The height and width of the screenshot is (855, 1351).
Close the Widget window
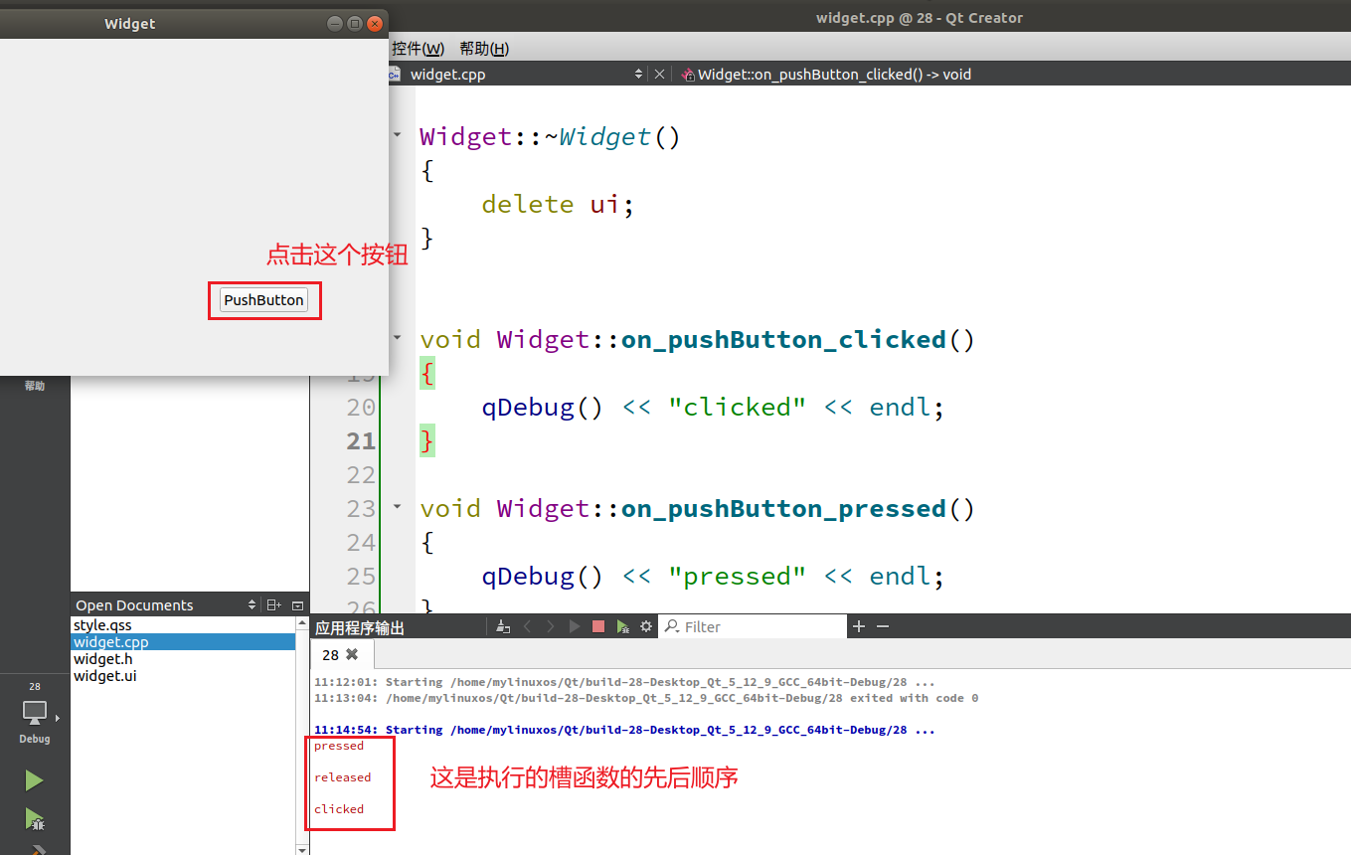[x=375, y=23]
